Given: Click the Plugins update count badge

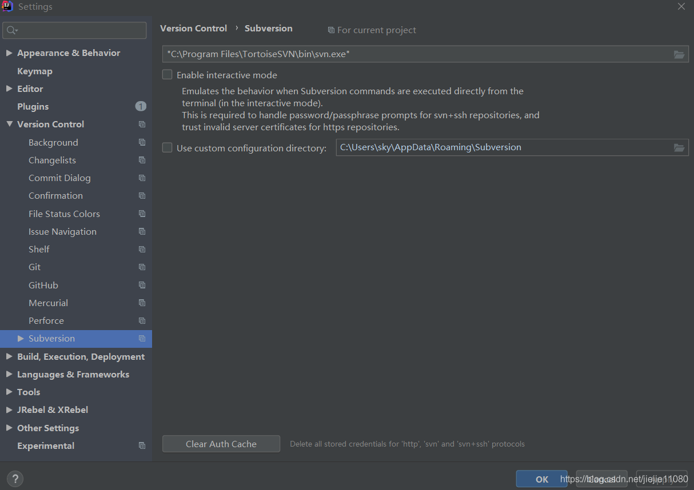Looking at the screenshot, I should click(141, 106).
